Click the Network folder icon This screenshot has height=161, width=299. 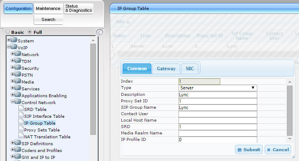click(x=18, y=54)
